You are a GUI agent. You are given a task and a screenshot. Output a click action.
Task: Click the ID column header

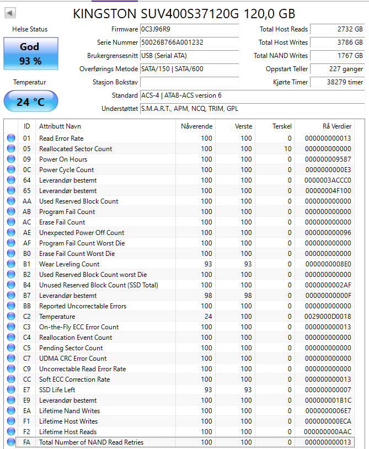pyautogui.click(x=26, y=126)
